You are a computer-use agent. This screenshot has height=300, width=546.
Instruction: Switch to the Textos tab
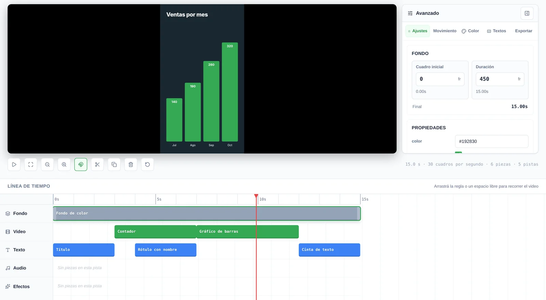pyautogui.click(x=497, y=31)
